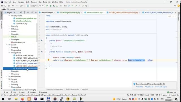Open the Refactor menu

[x=34, y=2]
